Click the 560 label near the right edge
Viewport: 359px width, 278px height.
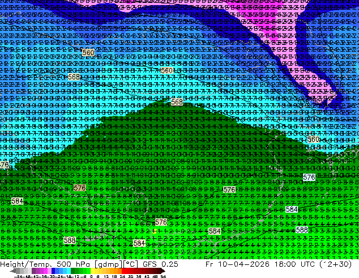pos(314,139)
